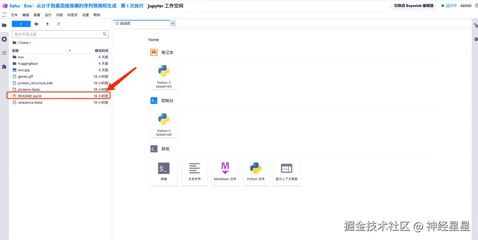This screenshot has width=478, height=240.
Task: Open the 编辑 menu
Action: coord(26,15)
